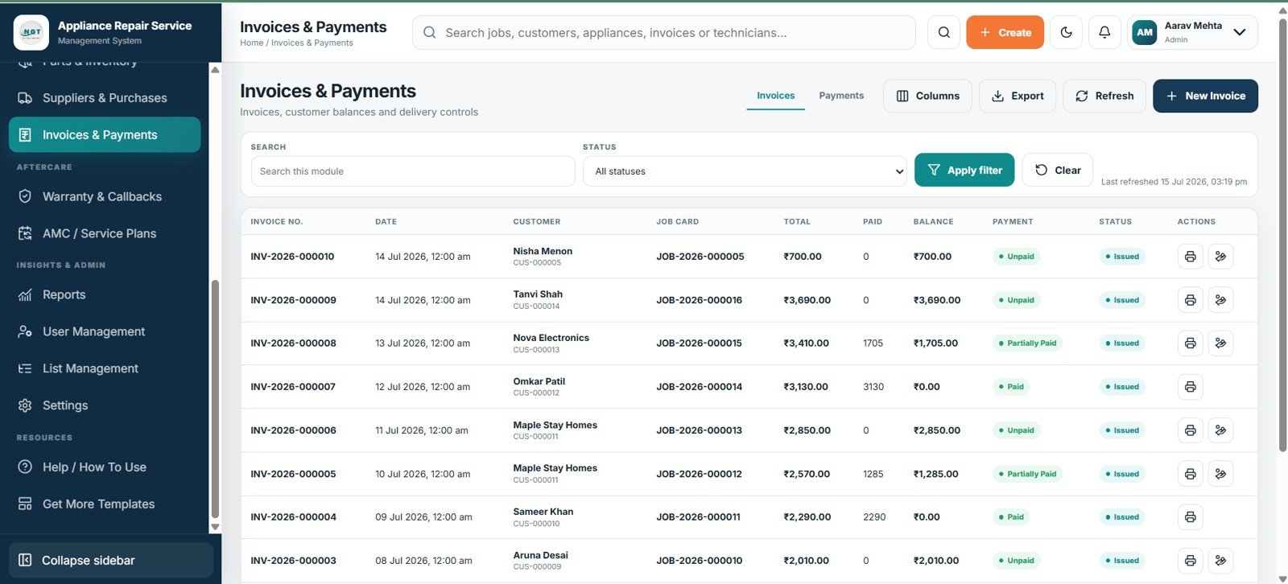Open List Management page
The image size is (1288, 584).
(105, 368)
